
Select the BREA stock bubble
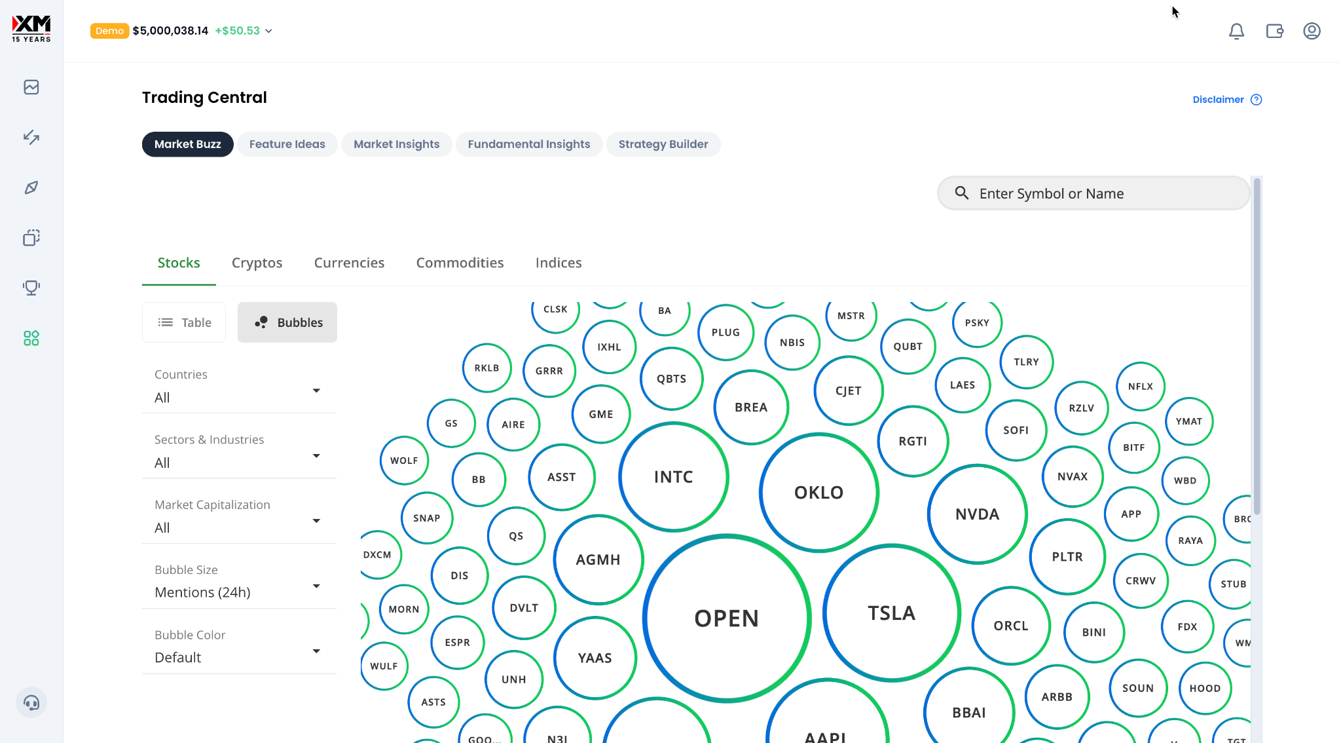point(751,408)
